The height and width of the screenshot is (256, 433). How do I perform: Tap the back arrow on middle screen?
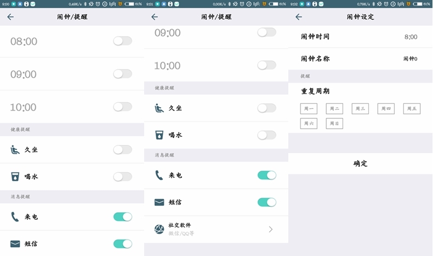pyautogui.click(x=155, y=17)
